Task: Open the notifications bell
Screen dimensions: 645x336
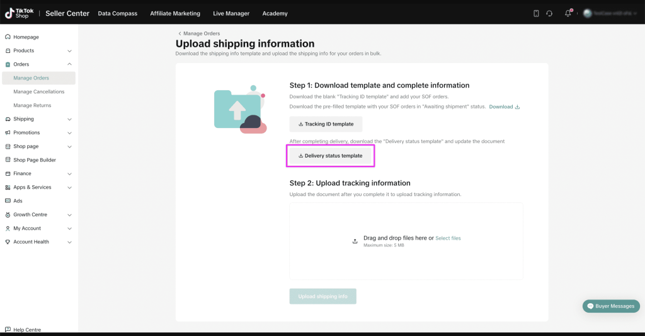Action: click(568, 13)
